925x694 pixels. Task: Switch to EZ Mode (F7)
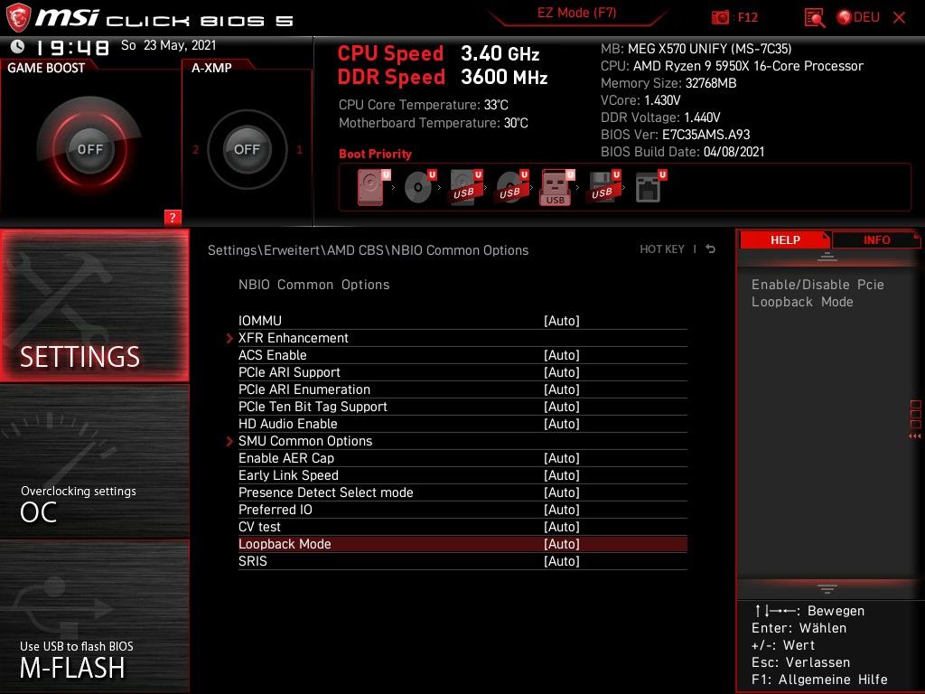[x=576, y=13]
